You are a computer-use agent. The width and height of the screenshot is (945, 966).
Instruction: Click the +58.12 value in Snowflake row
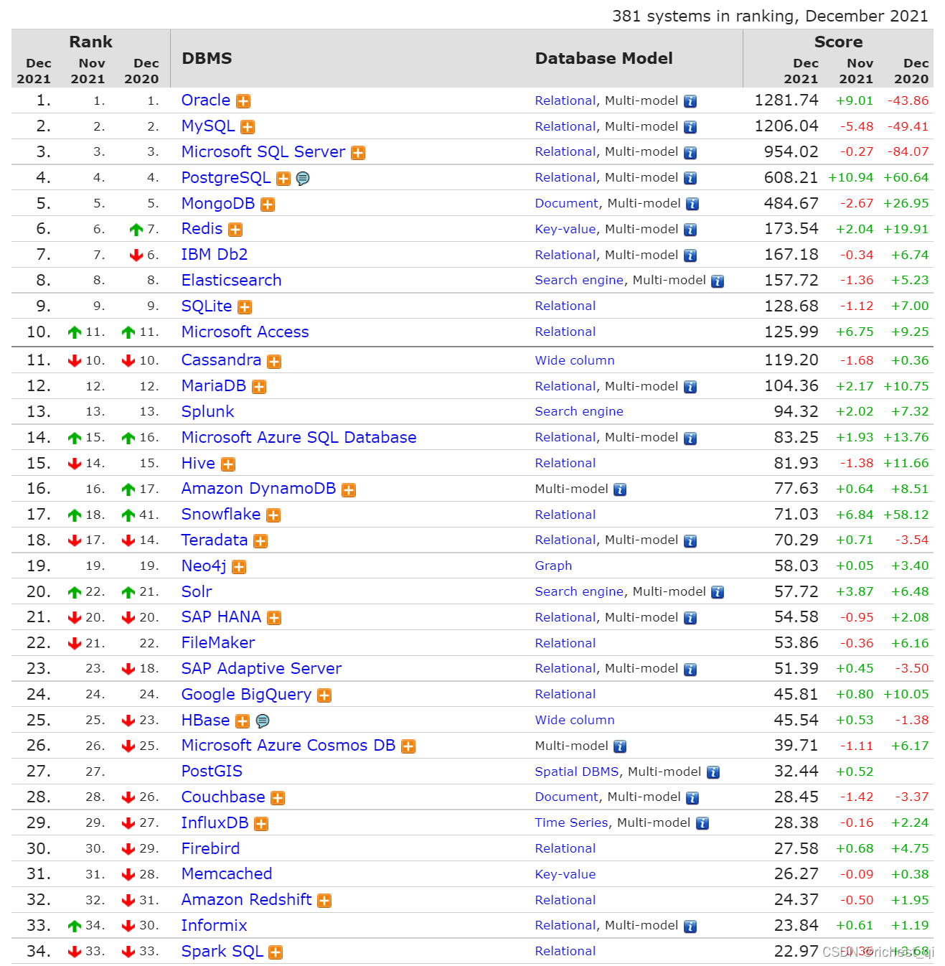point(906,515)
